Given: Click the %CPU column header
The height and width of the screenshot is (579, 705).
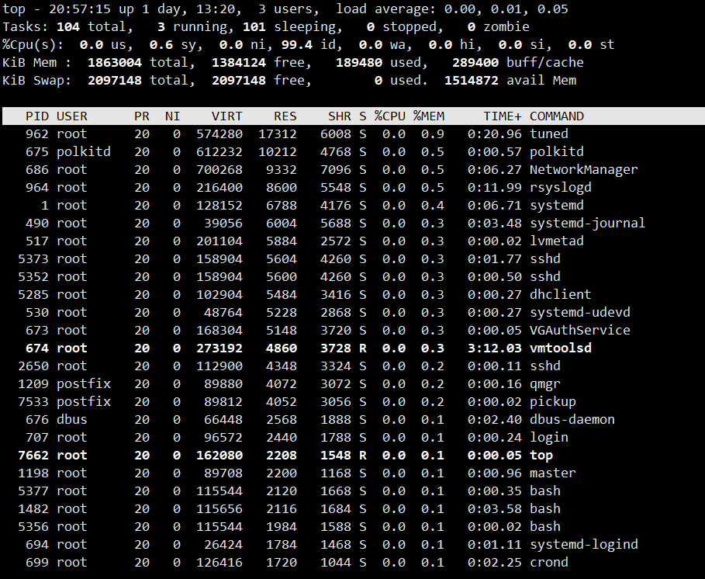Looking at the screenshot, I should point(390,116).
